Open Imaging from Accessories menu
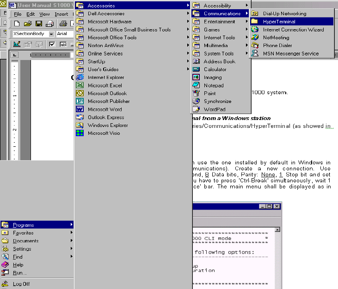The image size is (338, 289). [x=221, y=78]
